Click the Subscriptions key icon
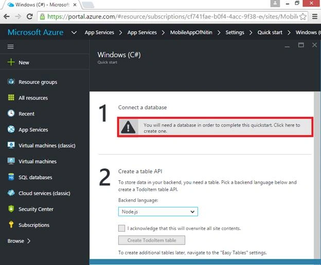The width and height of the screenshot is (321, 265). [11, 224]
